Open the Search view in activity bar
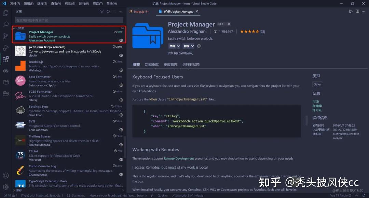This screenshot has width=369, height=198. (x=6, y=24)
